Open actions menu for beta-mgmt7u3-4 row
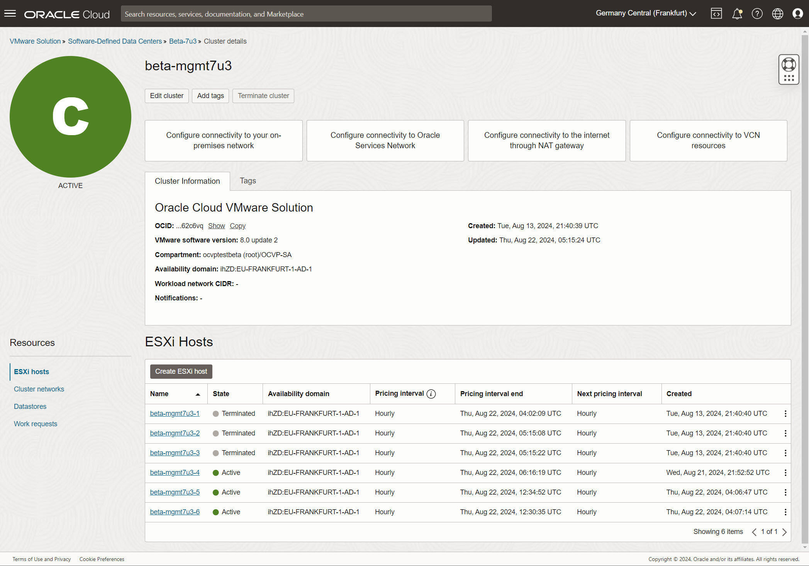Viewport: 809px width, 566px height. 785,473
